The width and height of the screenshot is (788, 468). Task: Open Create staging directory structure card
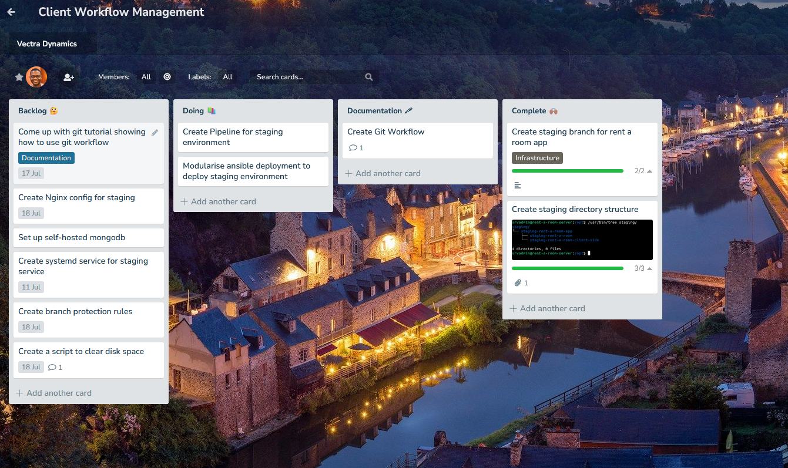point(582,247)
